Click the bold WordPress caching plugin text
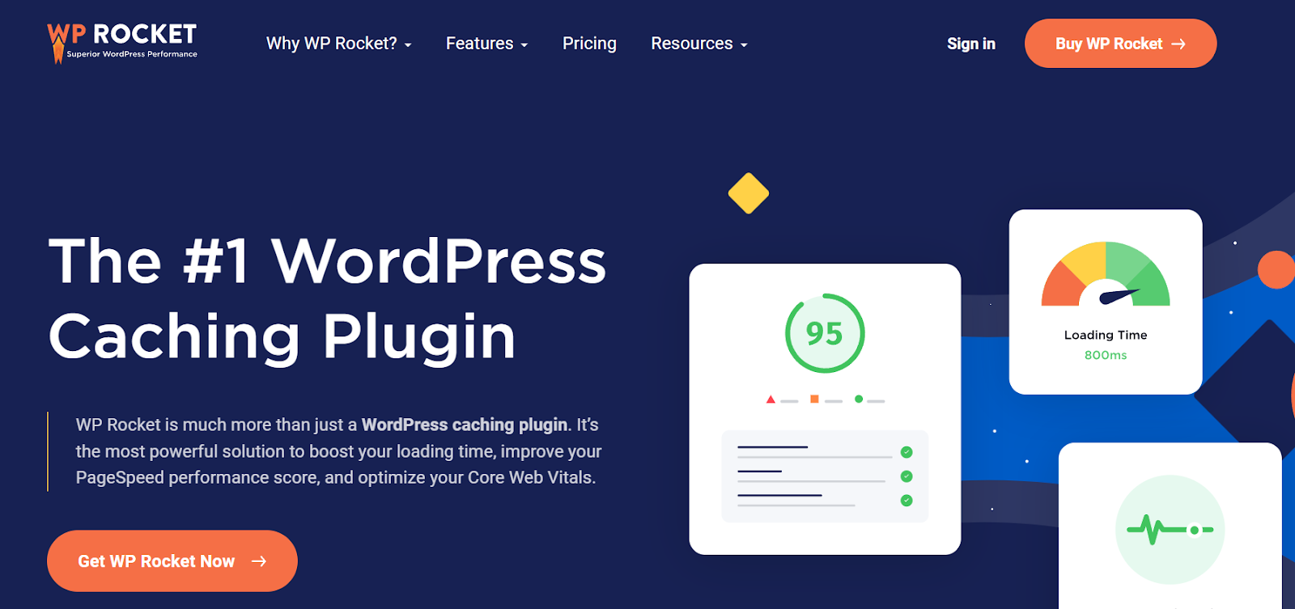Viewport: 1295px width, 609px height. pos(465,425)
